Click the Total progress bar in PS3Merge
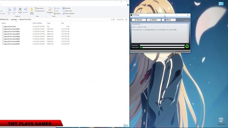The height and width of the screenshot is (128, 228). (x=162, y=46)
